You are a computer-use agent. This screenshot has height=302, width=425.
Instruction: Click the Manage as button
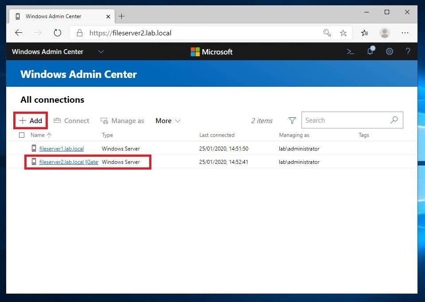pos(122,120)
